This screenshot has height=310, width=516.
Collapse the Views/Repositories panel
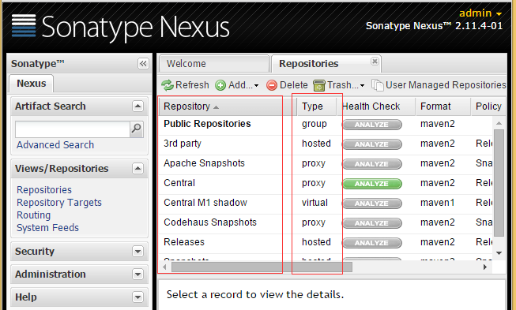click(137, 169)
